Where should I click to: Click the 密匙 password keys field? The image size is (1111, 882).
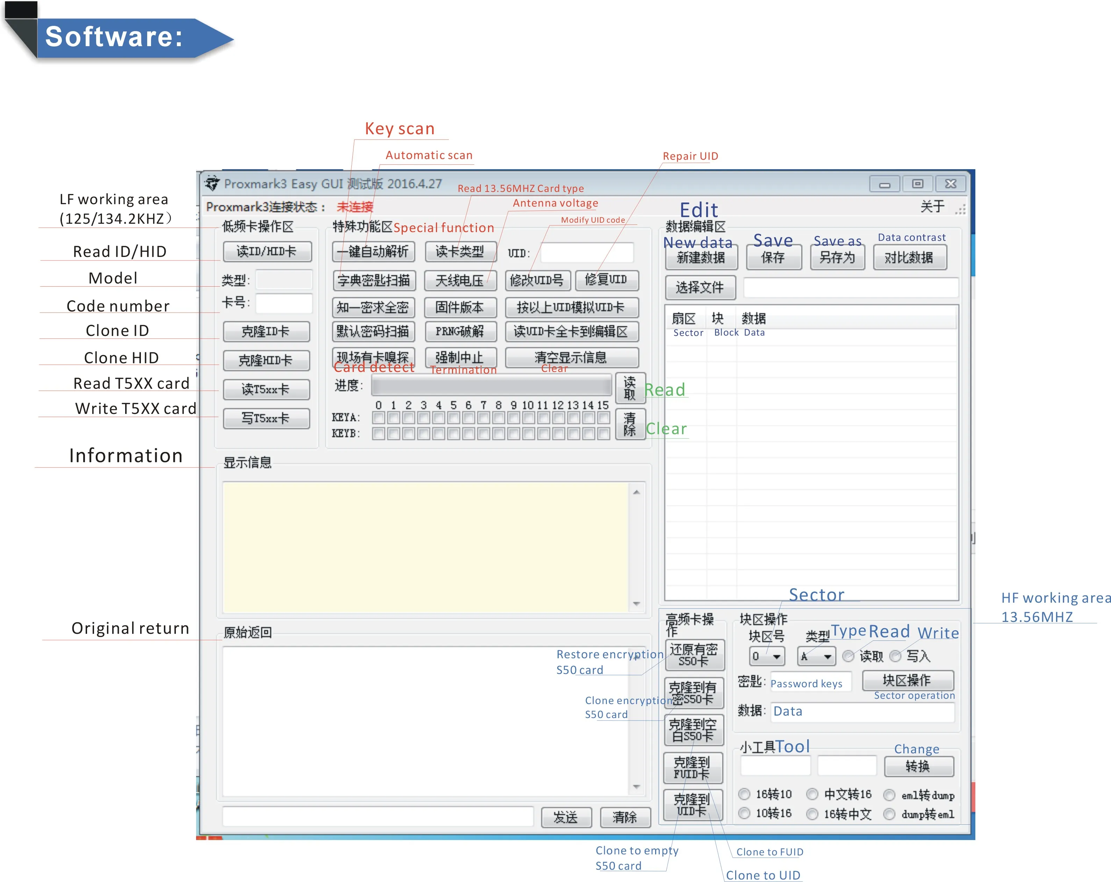coord(811,682)
